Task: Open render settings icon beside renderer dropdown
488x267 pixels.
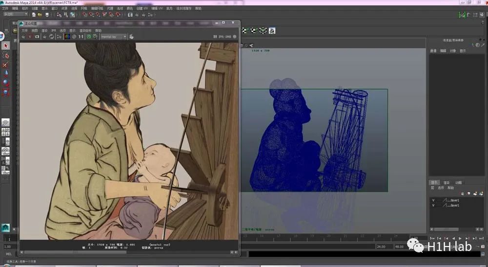Action: 132,37
